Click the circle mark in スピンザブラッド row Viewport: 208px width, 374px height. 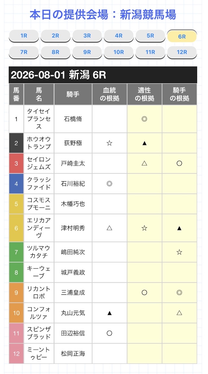[x=109, y=333]
